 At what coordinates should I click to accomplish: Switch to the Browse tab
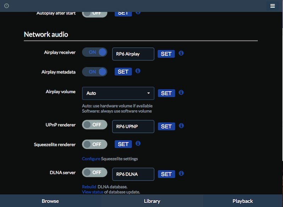(50, 201)
